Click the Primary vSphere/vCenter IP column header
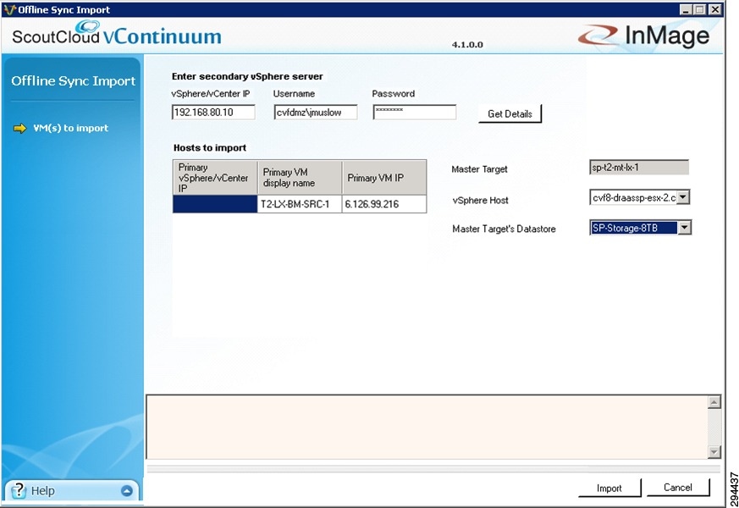The height and width of the screenshot is (508, 739). (x=215, y=178)
